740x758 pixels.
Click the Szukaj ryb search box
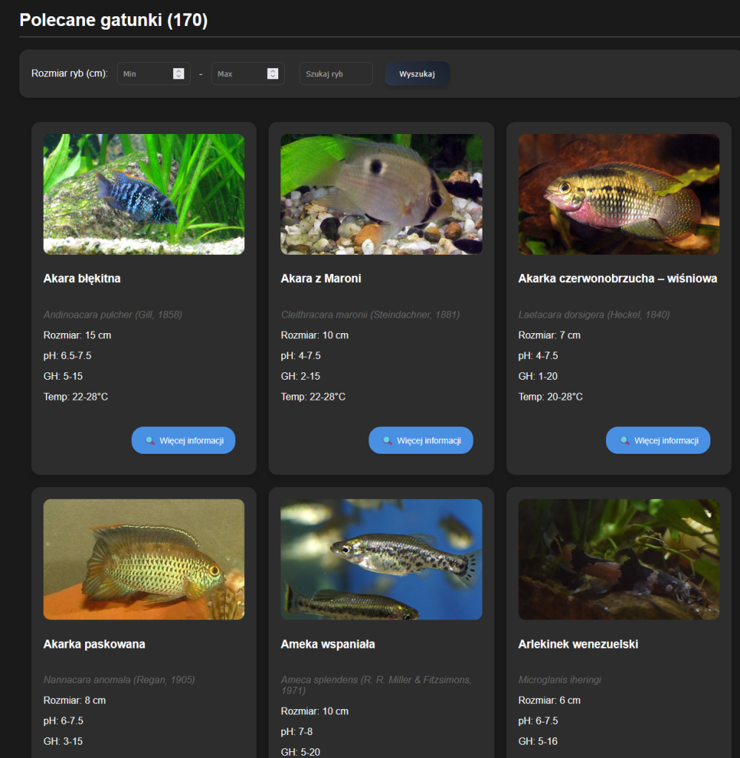[x=335, y=73]
